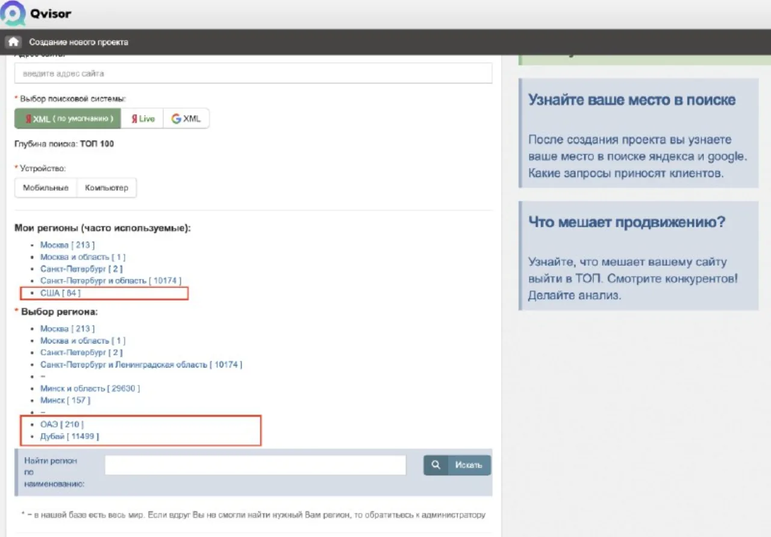771x537 pixels.
Task: Select Москва [213] in frequently used regions
Action: click(x=67, y=245)
